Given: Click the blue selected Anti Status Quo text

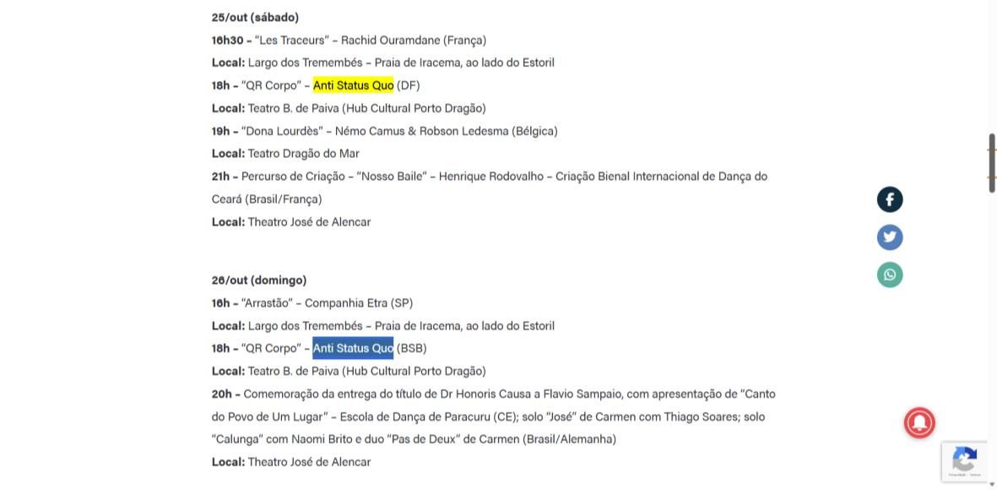Looking at the screenshot, I should pos(353,348).
